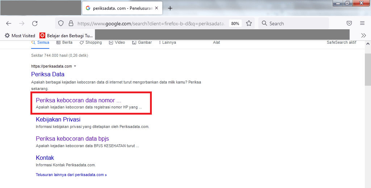Open Periksa kebocoran data nomor link
This screenshot has height=188, width=371.
tap(78, 100)
